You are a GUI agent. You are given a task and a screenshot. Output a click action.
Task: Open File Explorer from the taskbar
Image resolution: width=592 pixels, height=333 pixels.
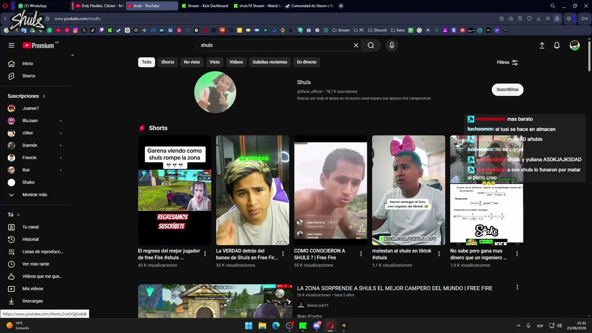[262, 326]
